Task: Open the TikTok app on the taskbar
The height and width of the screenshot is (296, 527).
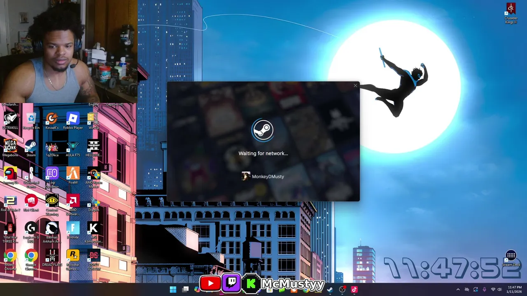Action: (354, 289)
